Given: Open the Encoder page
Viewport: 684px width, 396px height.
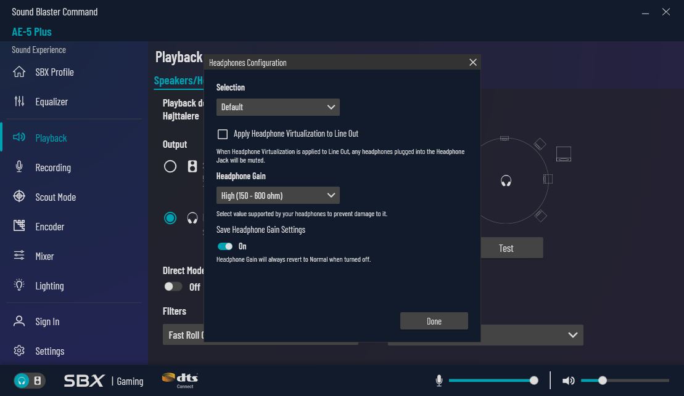Looking at the screenshot, I should click(x=50, y=227).
